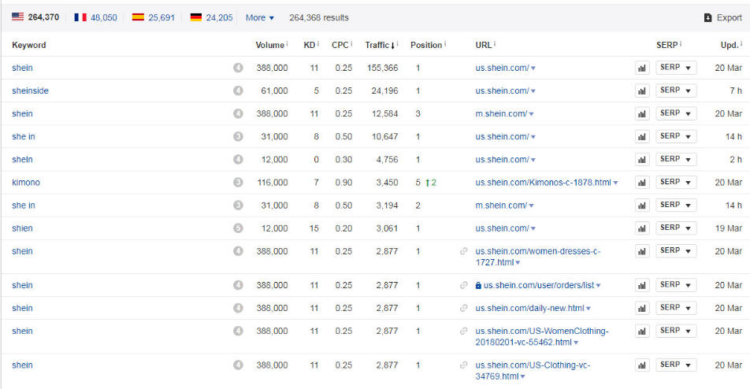This screenshot has height=389, width=750.
Task: Open the sheinside keyword link
Action: pyautogui.click(x=30, y=91)
